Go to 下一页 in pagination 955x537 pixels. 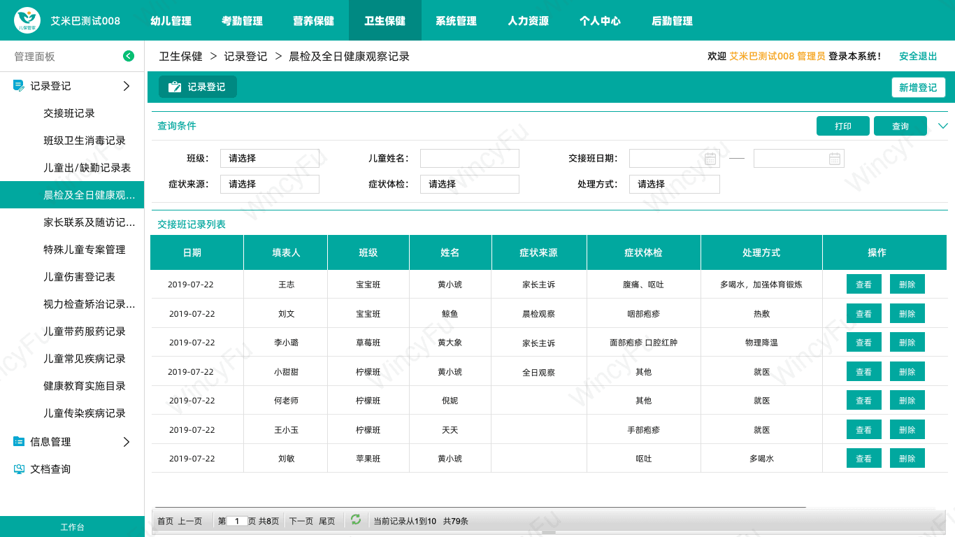301,521
